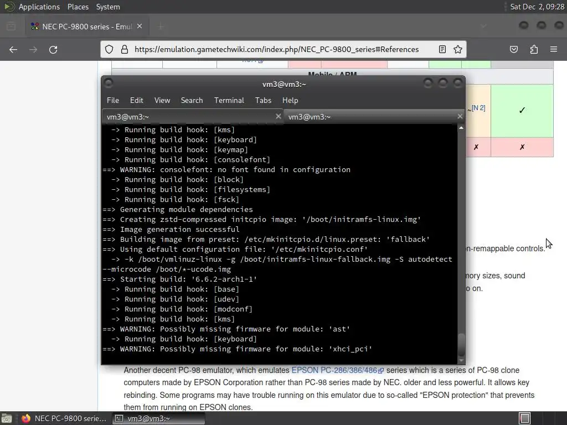
Task: Close the second terminal tab
Action: (460, 116)
